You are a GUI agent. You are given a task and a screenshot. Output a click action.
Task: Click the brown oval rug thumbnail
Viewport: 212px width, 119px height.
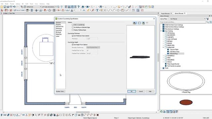pos(186,102)
